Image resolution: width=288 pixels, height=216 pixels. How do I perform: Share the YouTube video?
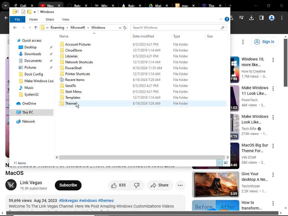tap(160, 185)
